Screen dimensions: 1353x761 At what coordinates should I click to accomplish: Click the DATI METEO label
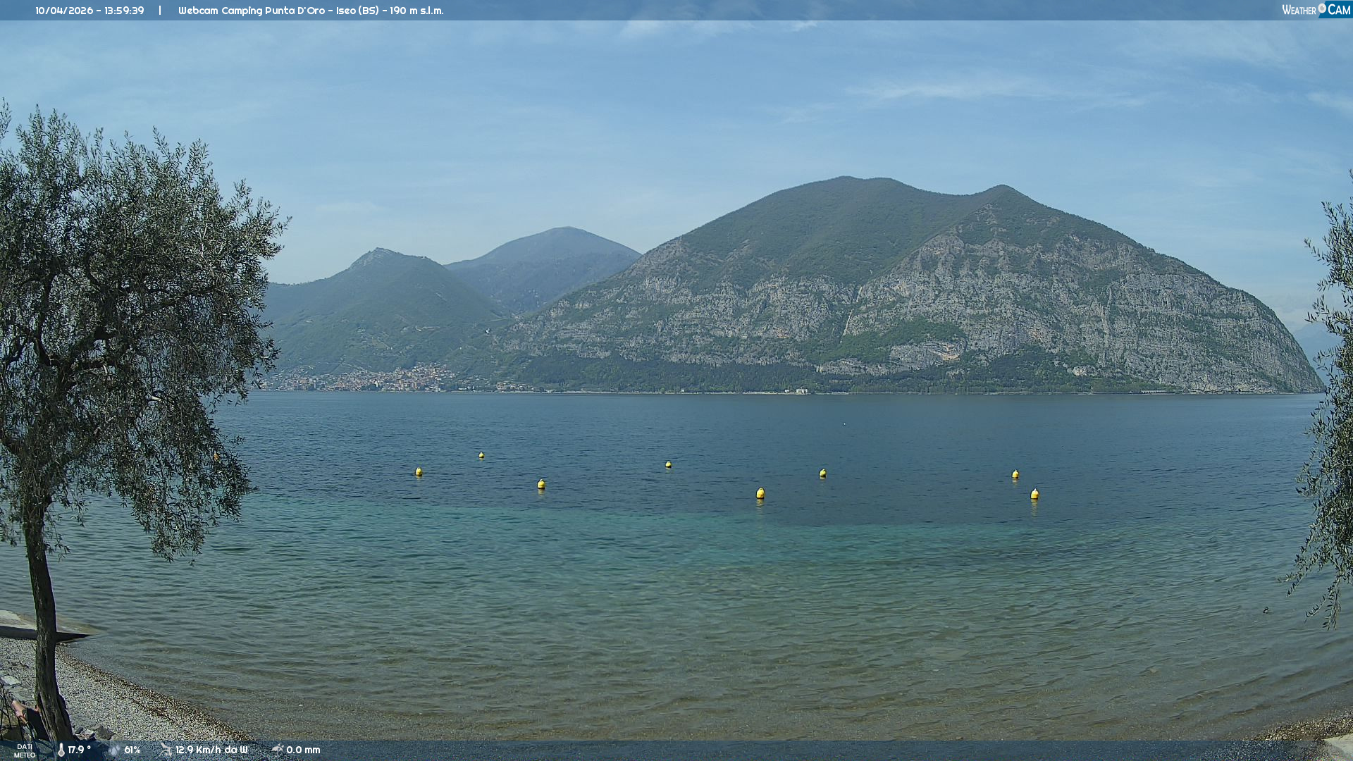pos(25,750)
